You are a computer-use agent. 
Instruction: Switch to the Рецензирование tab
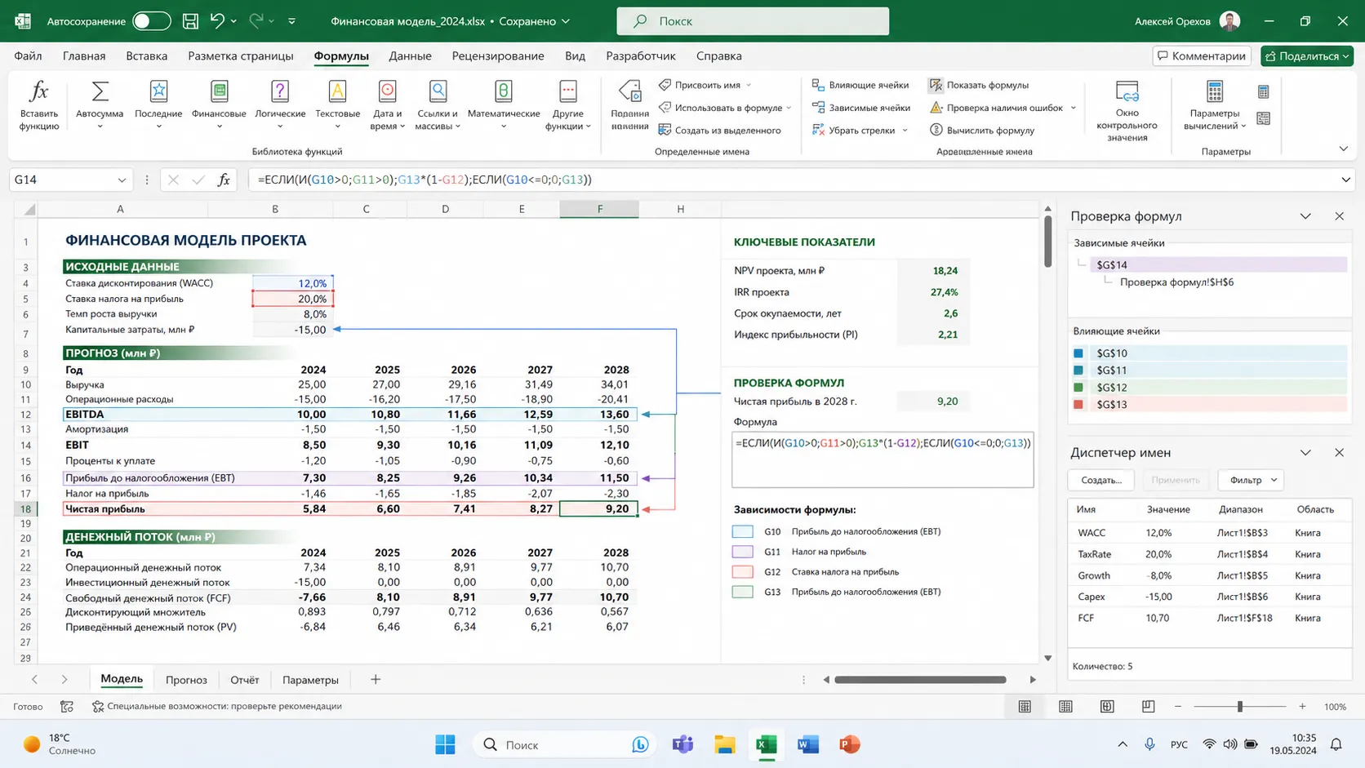click(498, 55)
